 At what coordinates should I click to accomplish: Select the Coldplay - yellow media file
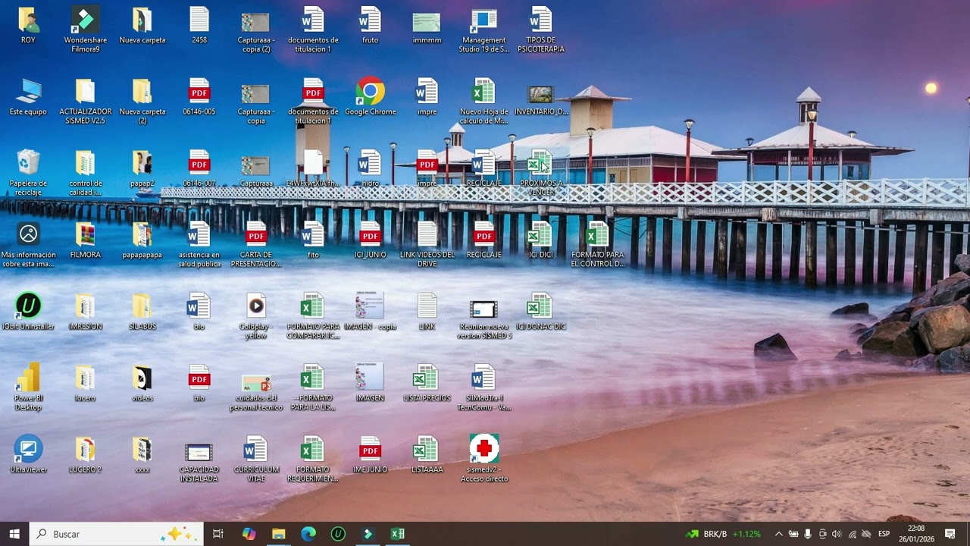tap(256, 316)
